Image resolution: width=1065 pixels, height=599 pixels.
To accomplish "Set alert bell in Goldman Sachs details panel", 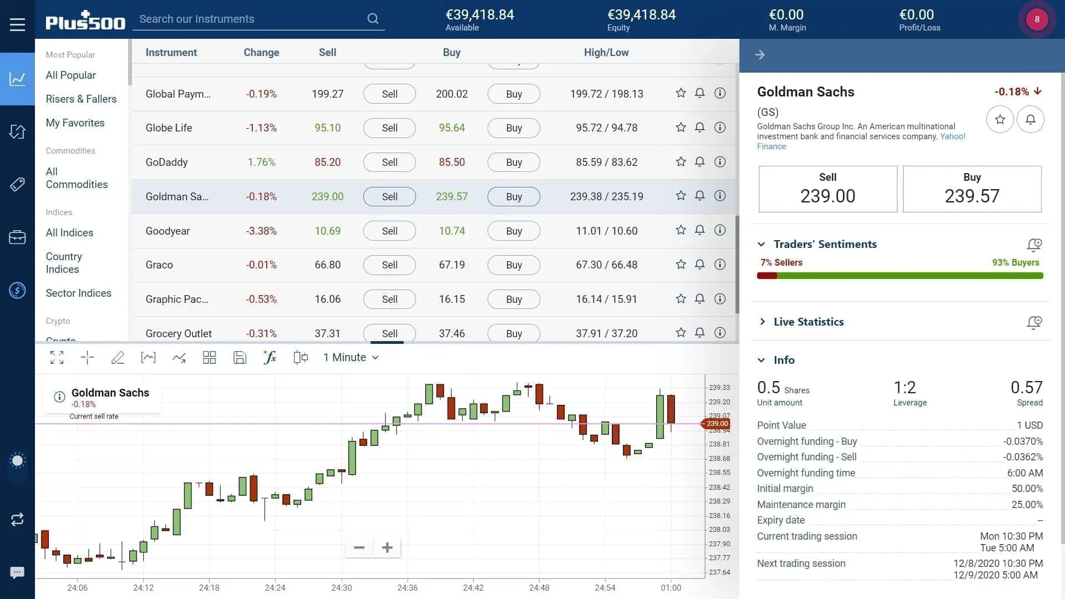I will coord(1031,119).
